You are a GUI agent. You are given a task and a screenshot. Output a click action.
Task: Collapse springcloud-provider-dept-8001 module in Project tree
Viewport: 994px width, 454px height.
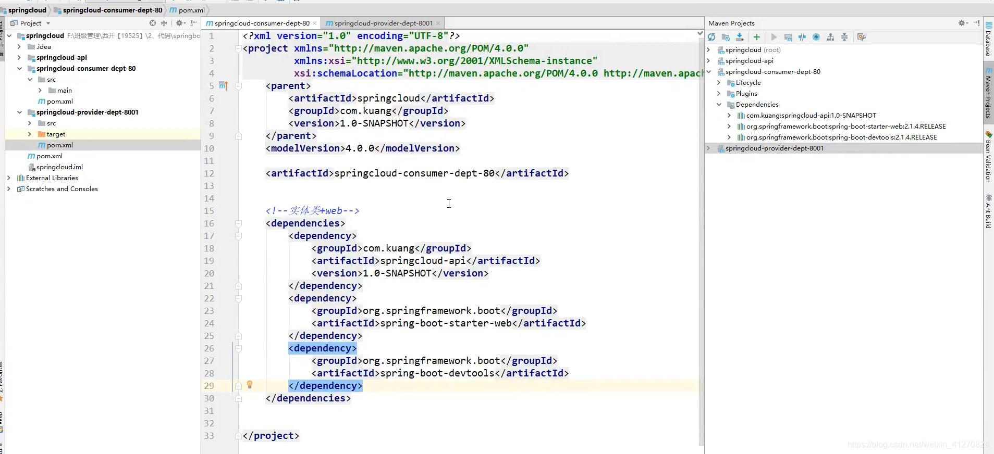(x=19, y=112)
